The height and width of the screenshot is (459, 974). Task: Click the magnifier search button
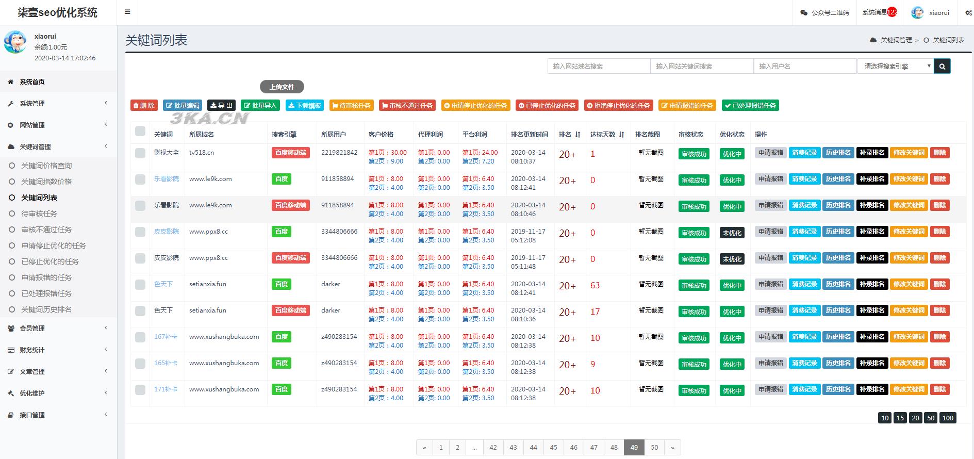tap(942, 66)
